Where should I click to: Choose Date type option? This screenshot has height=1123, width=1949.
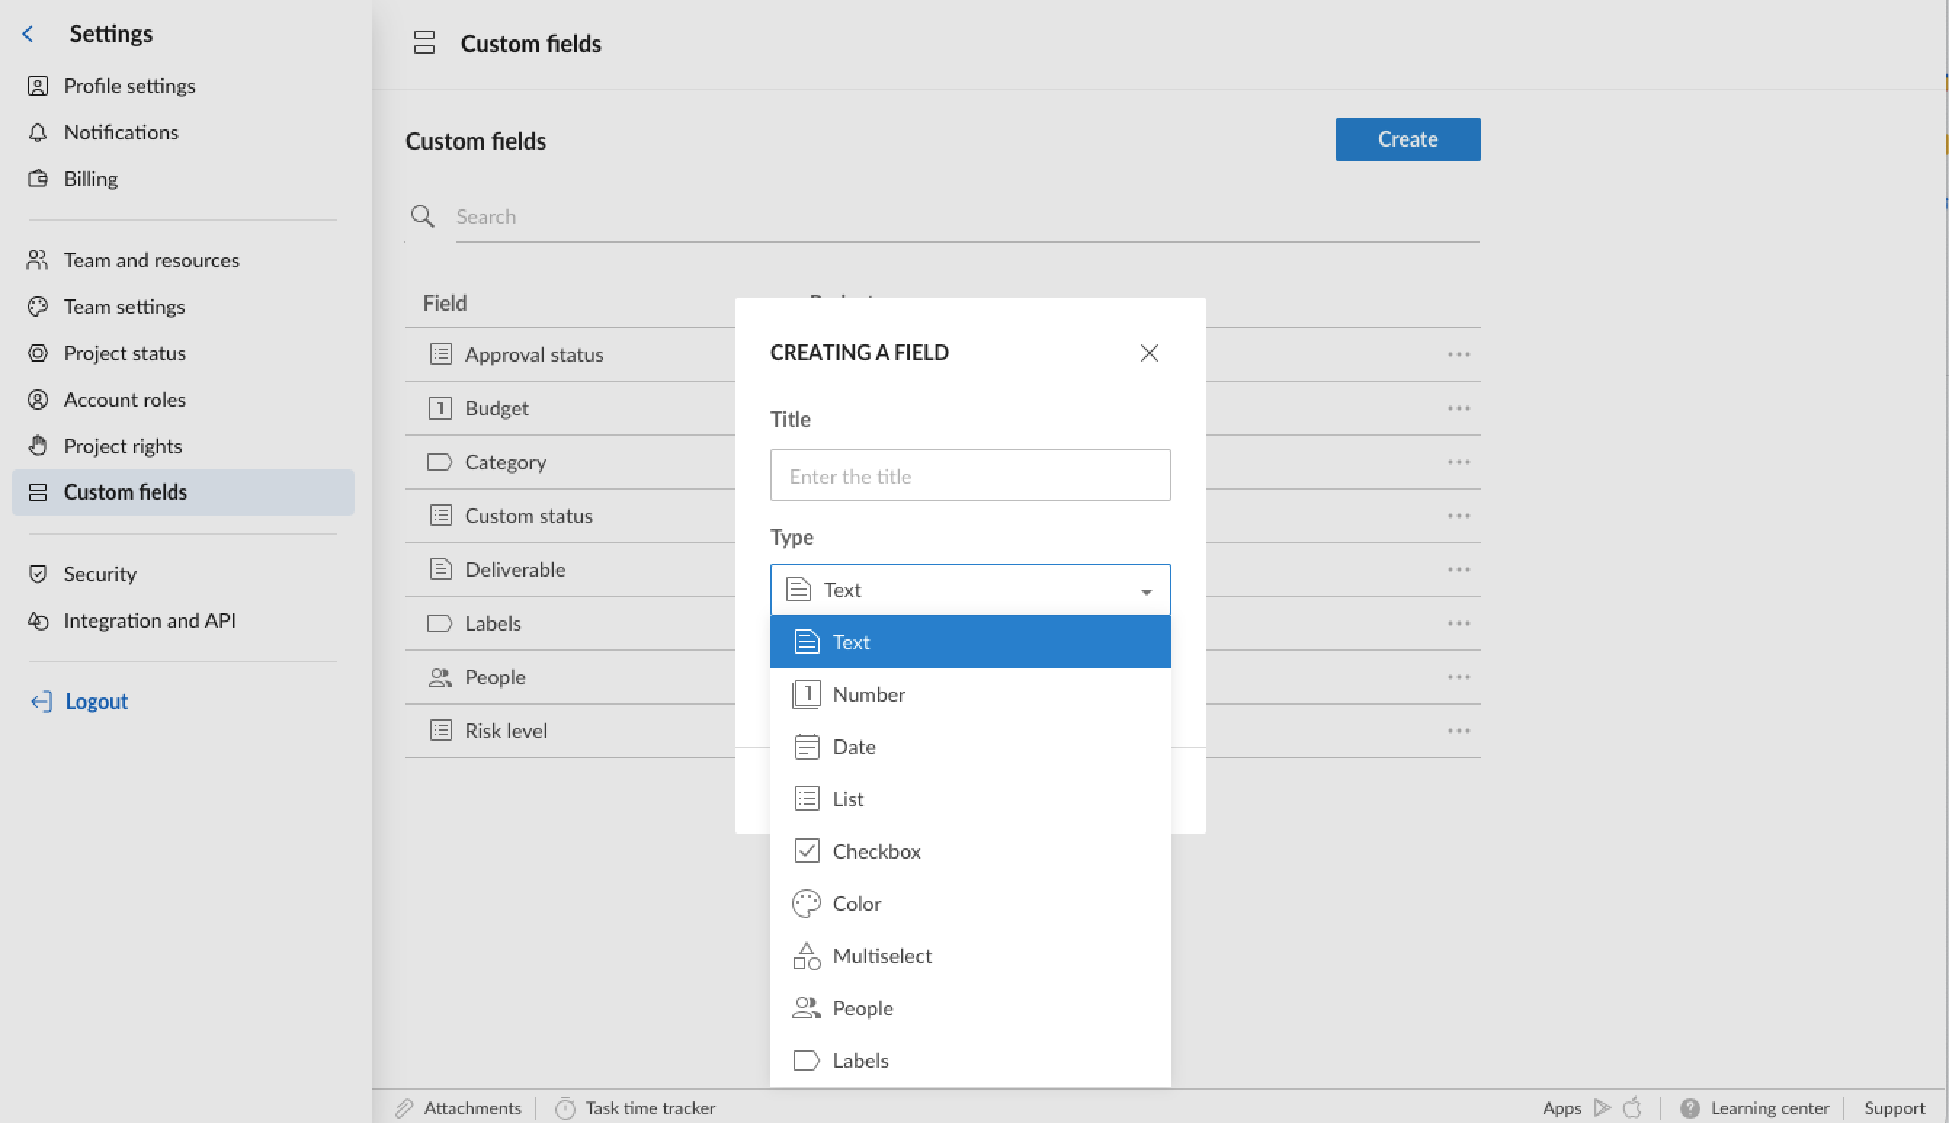pyautogui.click(x=970, y=747)
